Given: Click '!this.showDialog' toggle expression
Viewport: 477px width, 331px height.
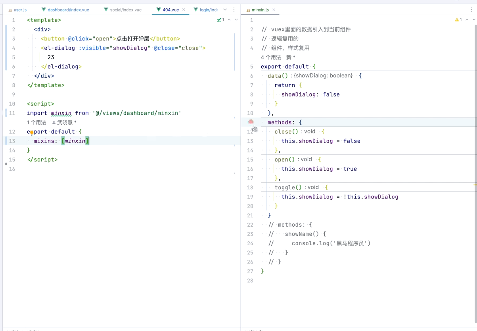Looking at the screenshot, I should click(x=371, y=197).
